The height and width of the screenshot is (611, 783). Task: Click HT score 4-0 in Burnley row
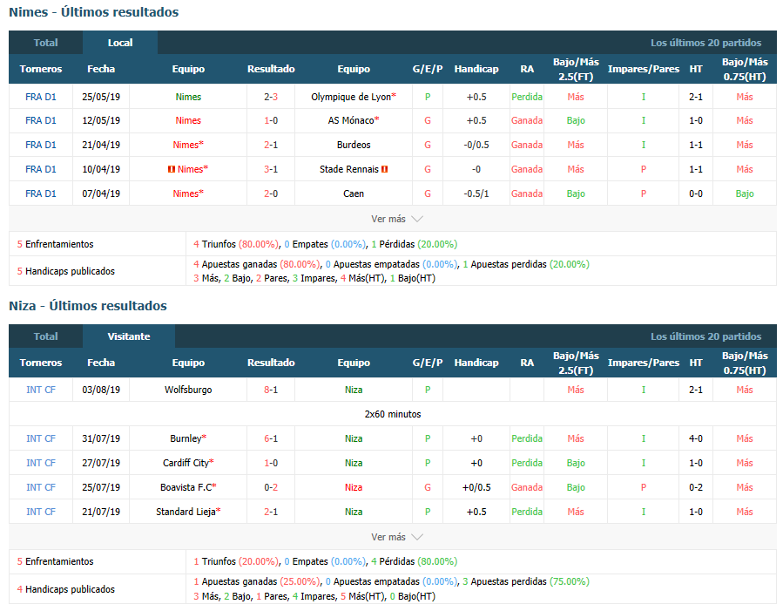(x=696, y=438)
